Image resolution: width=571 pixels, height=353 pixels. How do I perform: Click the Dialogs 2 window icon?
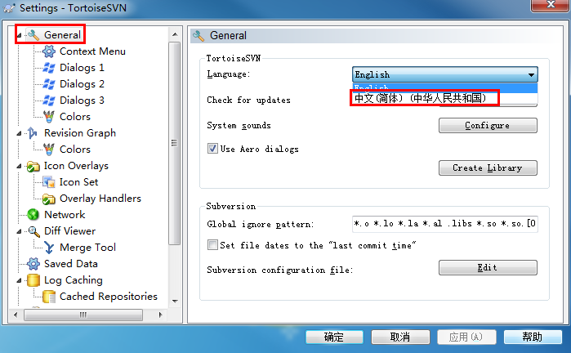point(49,84)
